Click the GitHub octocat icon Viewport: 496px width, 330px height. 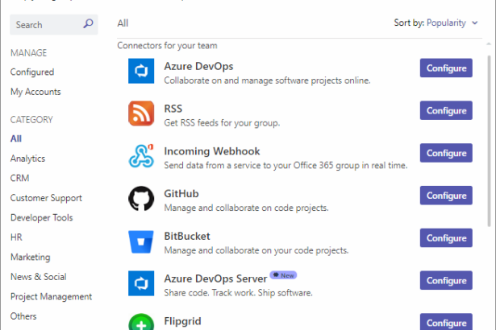pos(141,200)
